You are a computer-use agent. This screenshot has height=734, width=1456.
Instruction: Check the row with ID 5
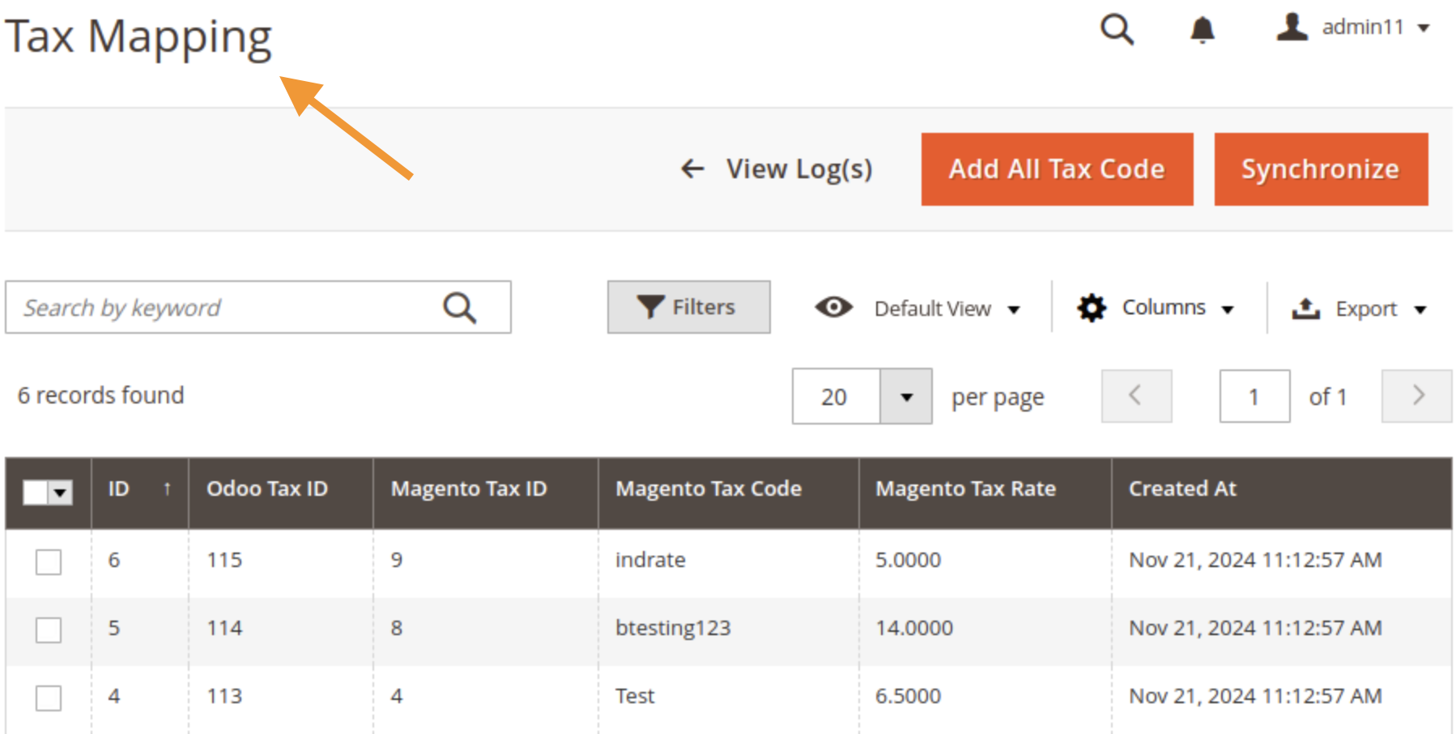(48, 629)
